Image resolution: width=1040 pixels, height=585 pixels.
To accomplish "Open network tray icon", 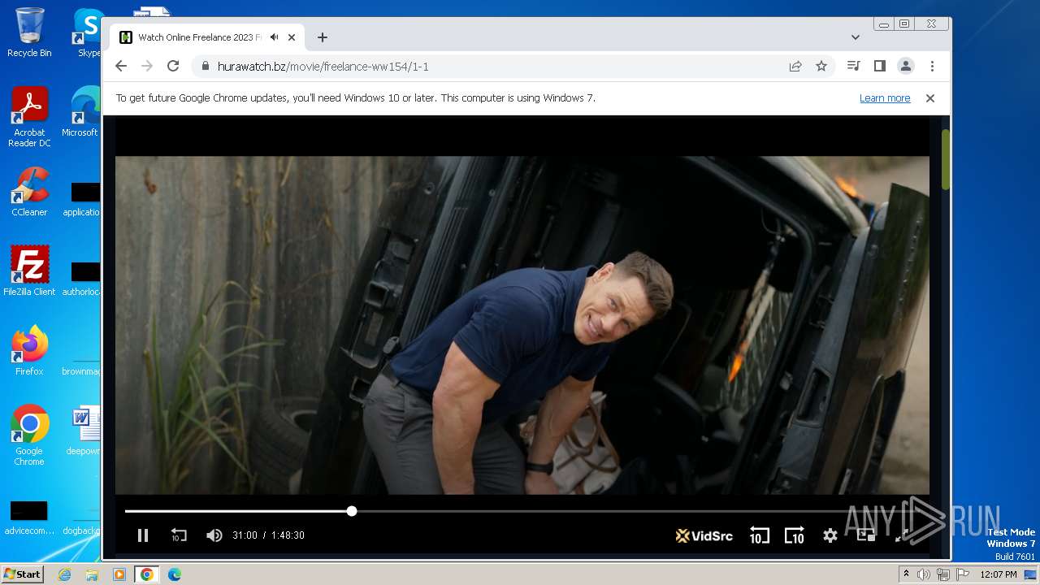I will [x=943, y=574].
